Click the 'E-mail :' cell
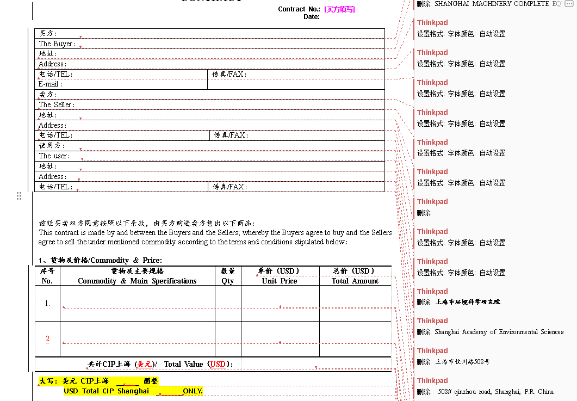 click(121, 84)
